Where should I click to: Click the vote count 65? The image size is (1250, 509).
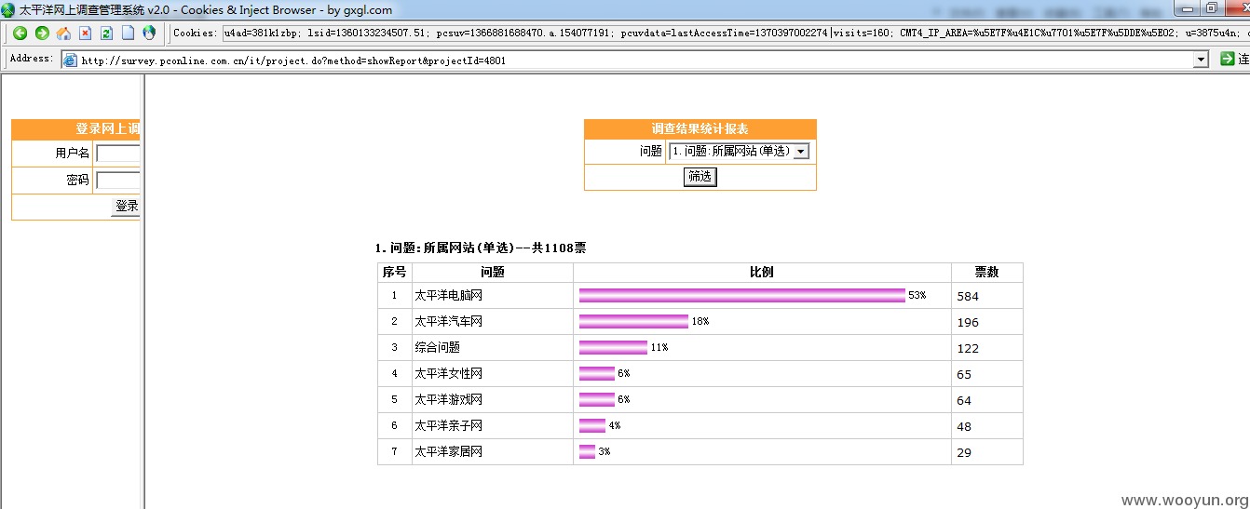tap(964, 375)
